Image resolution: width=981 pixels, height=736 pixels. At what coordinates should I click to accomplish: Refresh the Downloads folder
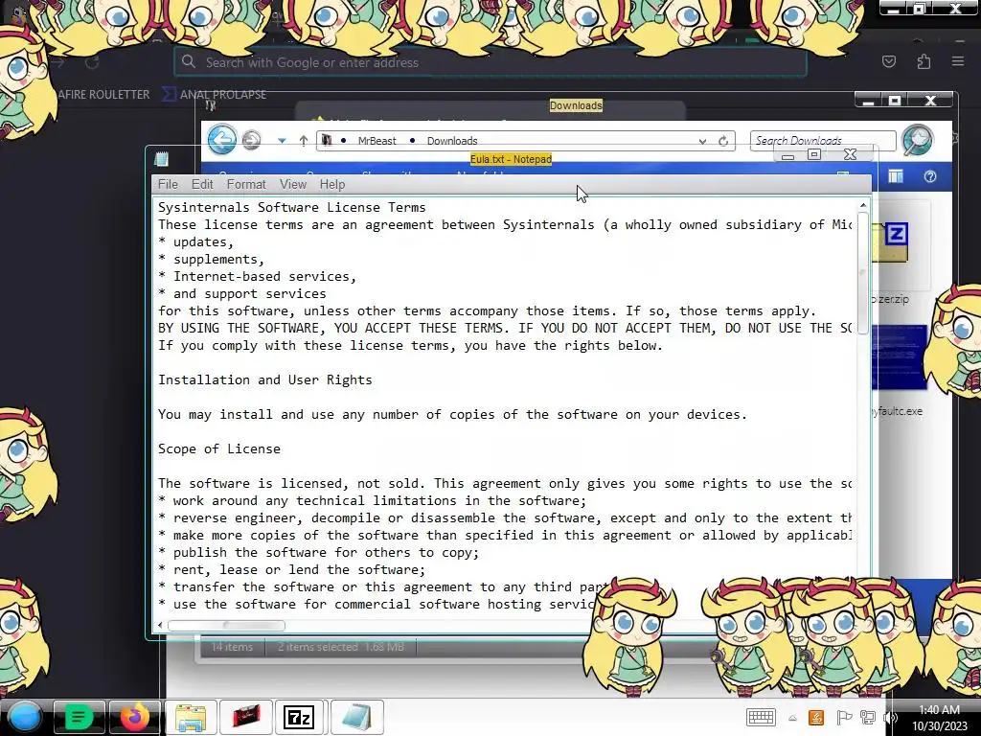723,141
